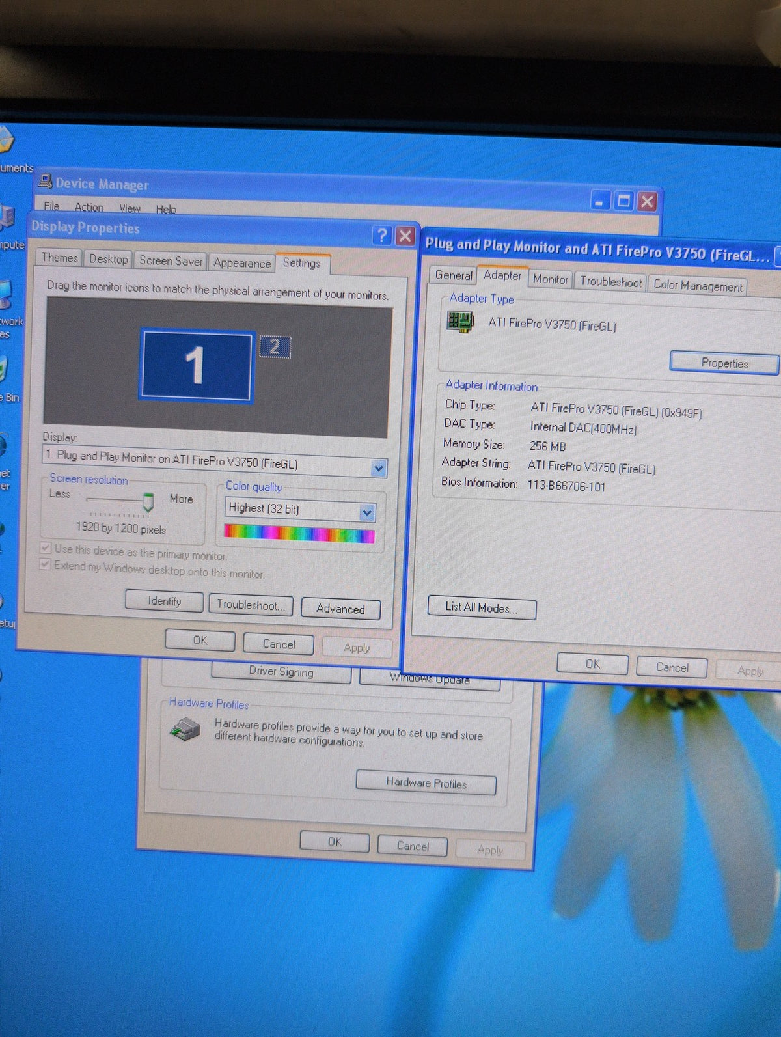Select monitor 1 icon in arrangement area
The height and width of the screenshot is (1037, 781).
pos(196,365)
